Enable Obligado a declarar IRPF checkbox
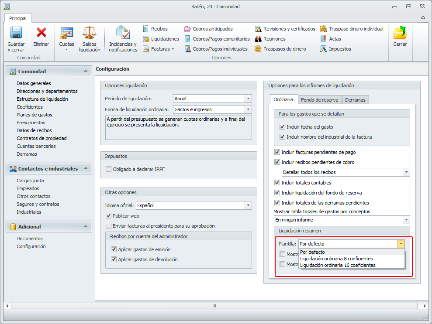432x324 pixels. (109, 169)
